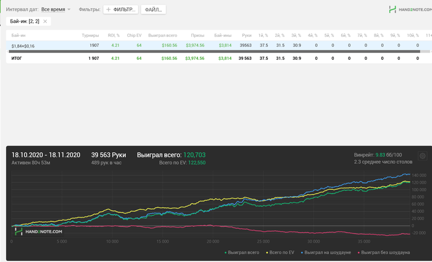This screenshot has width=432, height=262.
Task: Click the ИТОГ total row label
Action: [x=17, y=59]
